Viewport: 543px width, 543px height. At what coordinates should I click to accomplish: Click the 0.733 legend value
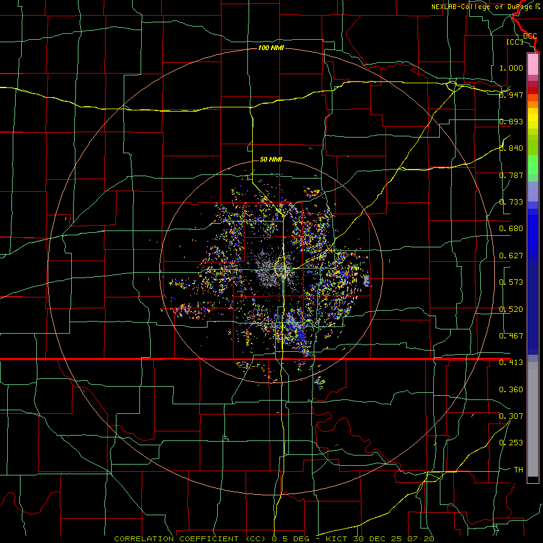pos(511,202)
